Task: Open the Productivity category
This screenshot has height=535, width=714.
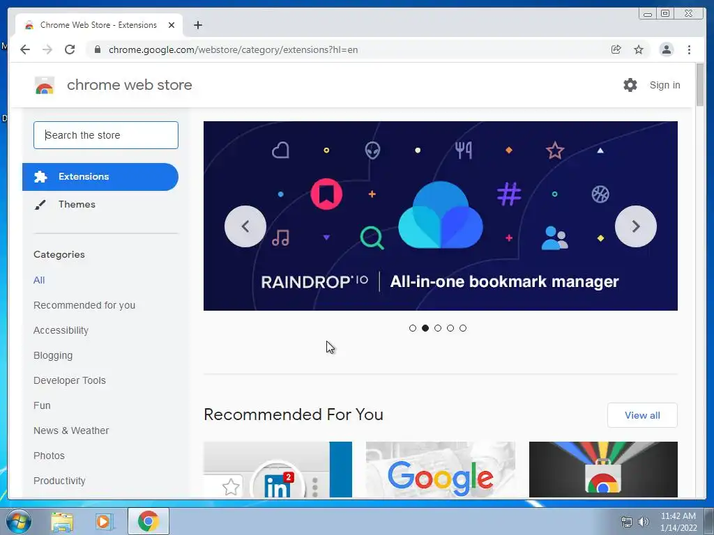Action: 60,481
